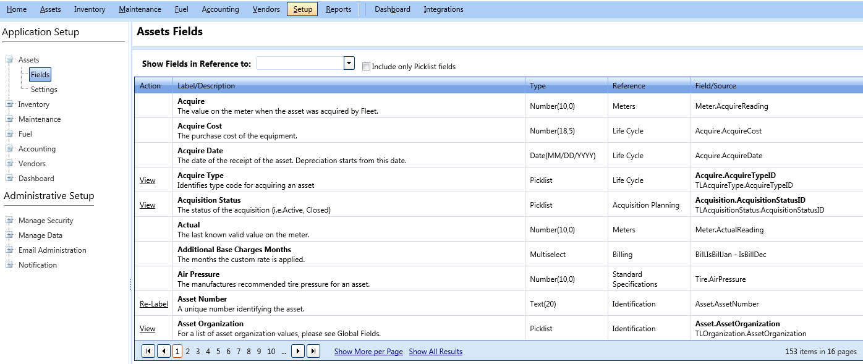Select Settings under Assets in tree

pyautogui.click(x=44, y=90)
